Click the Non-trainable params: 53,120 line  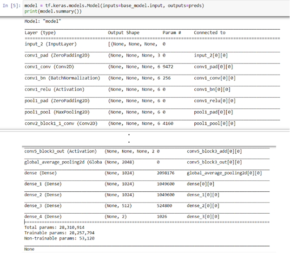pyautogui.click(x=59, y=239)
